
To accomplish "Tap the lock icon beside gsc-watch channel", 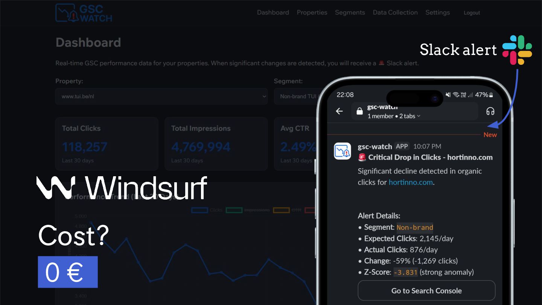I will pos(359,111).
